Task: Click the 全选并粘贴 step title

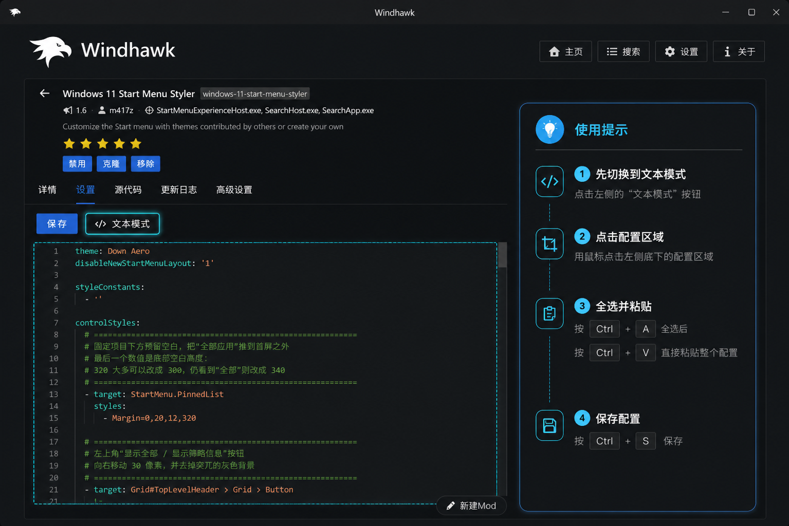Action: click(623, 307)
